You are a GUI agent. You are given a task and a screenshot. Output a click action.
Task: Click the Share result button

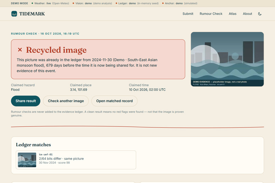pyautogui.click(x=26, y=101)
